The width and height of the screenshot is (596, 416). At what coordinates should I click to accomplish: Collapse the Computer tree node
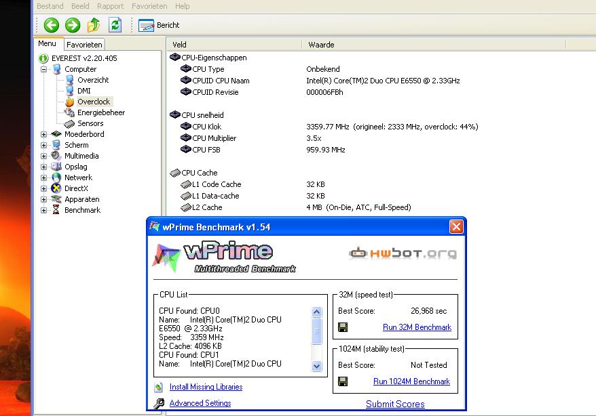click(x=43, y=69)
